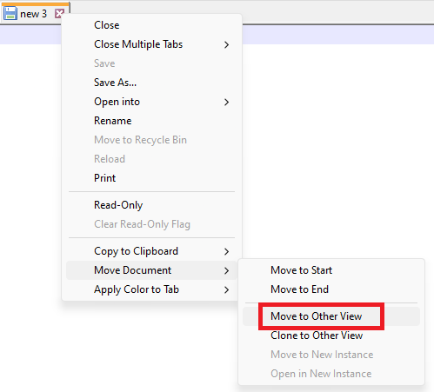This screenshot has height=392, width=434.
Task: Expand Copy to Clipboard submenu arrow
Action: [226, 251]
